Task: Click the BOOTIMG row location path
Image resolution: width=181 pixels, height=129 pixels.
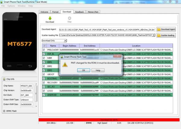Action: [x=136, y=79]
